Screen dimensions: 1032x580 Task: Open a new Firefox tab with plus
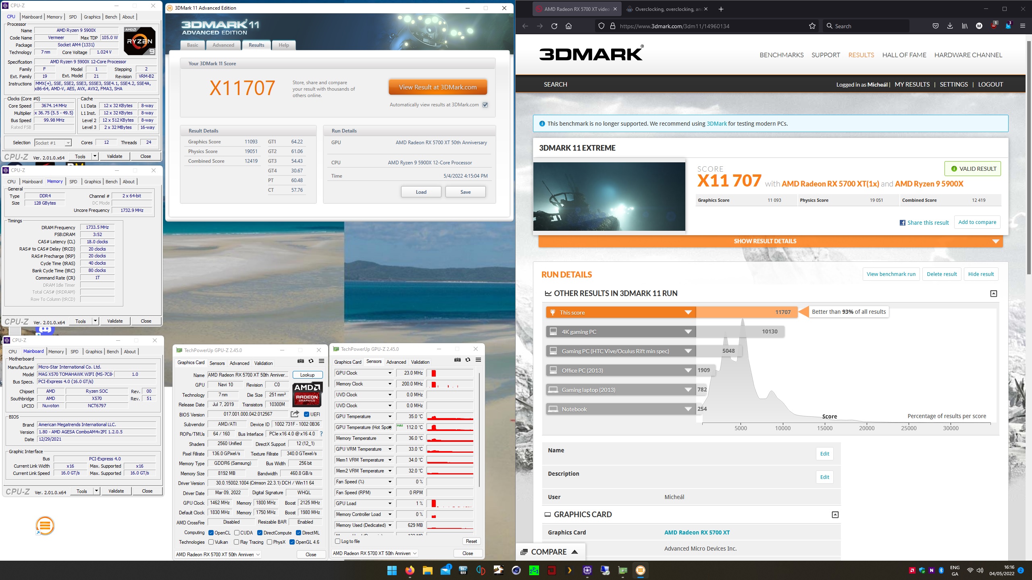click(x=721, y=9)
